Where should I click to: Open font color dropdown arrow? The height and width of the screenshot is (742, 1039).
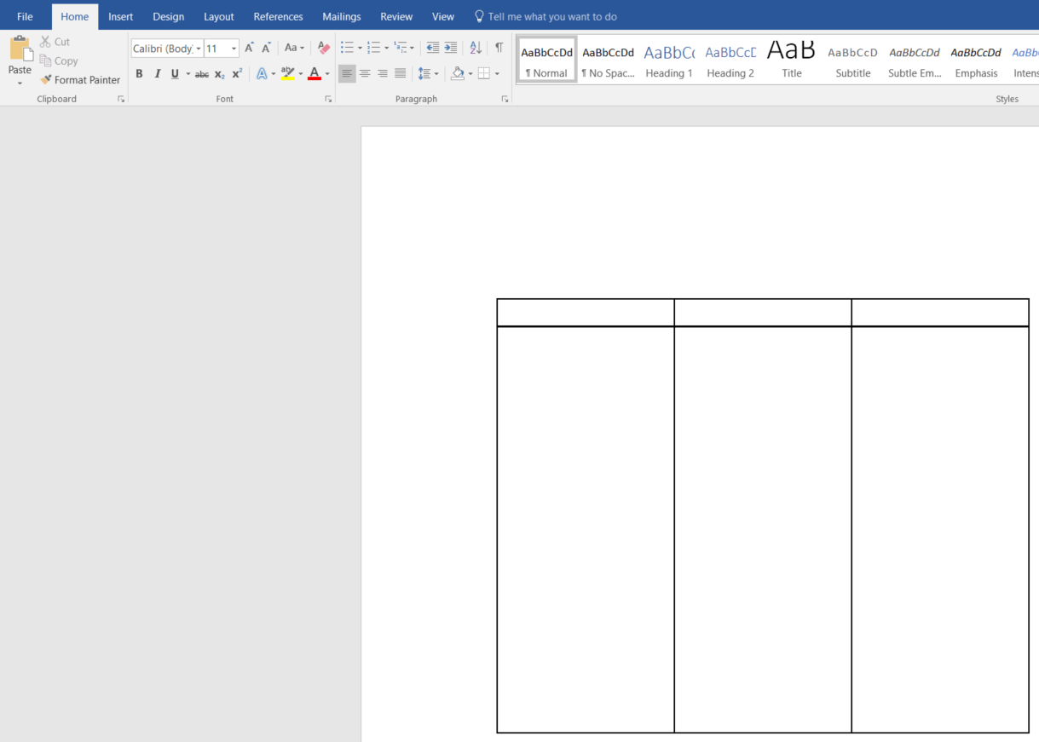[x=327, y=74]
